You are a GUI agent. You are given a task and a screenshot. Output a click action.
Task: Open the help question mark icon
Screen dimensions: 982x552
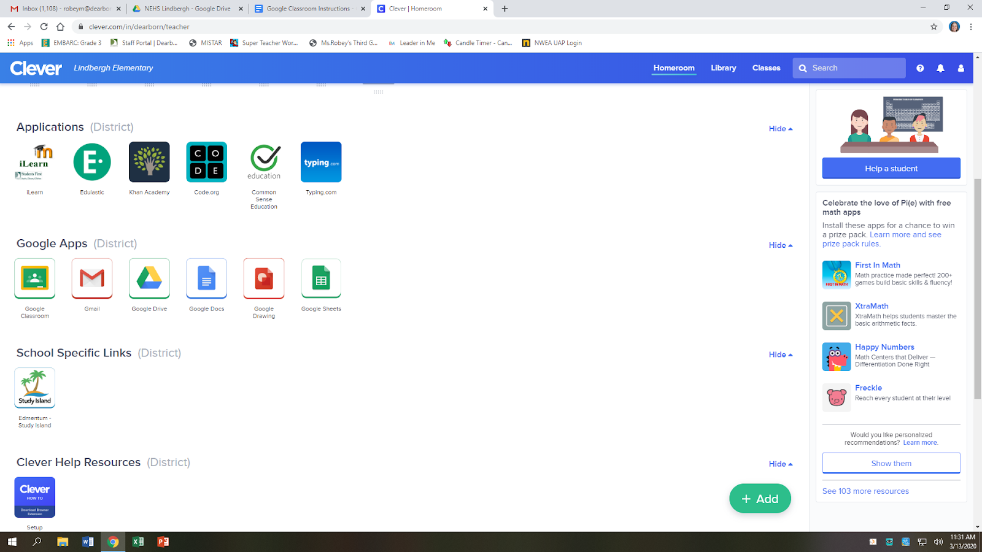[x=920, y=68]
